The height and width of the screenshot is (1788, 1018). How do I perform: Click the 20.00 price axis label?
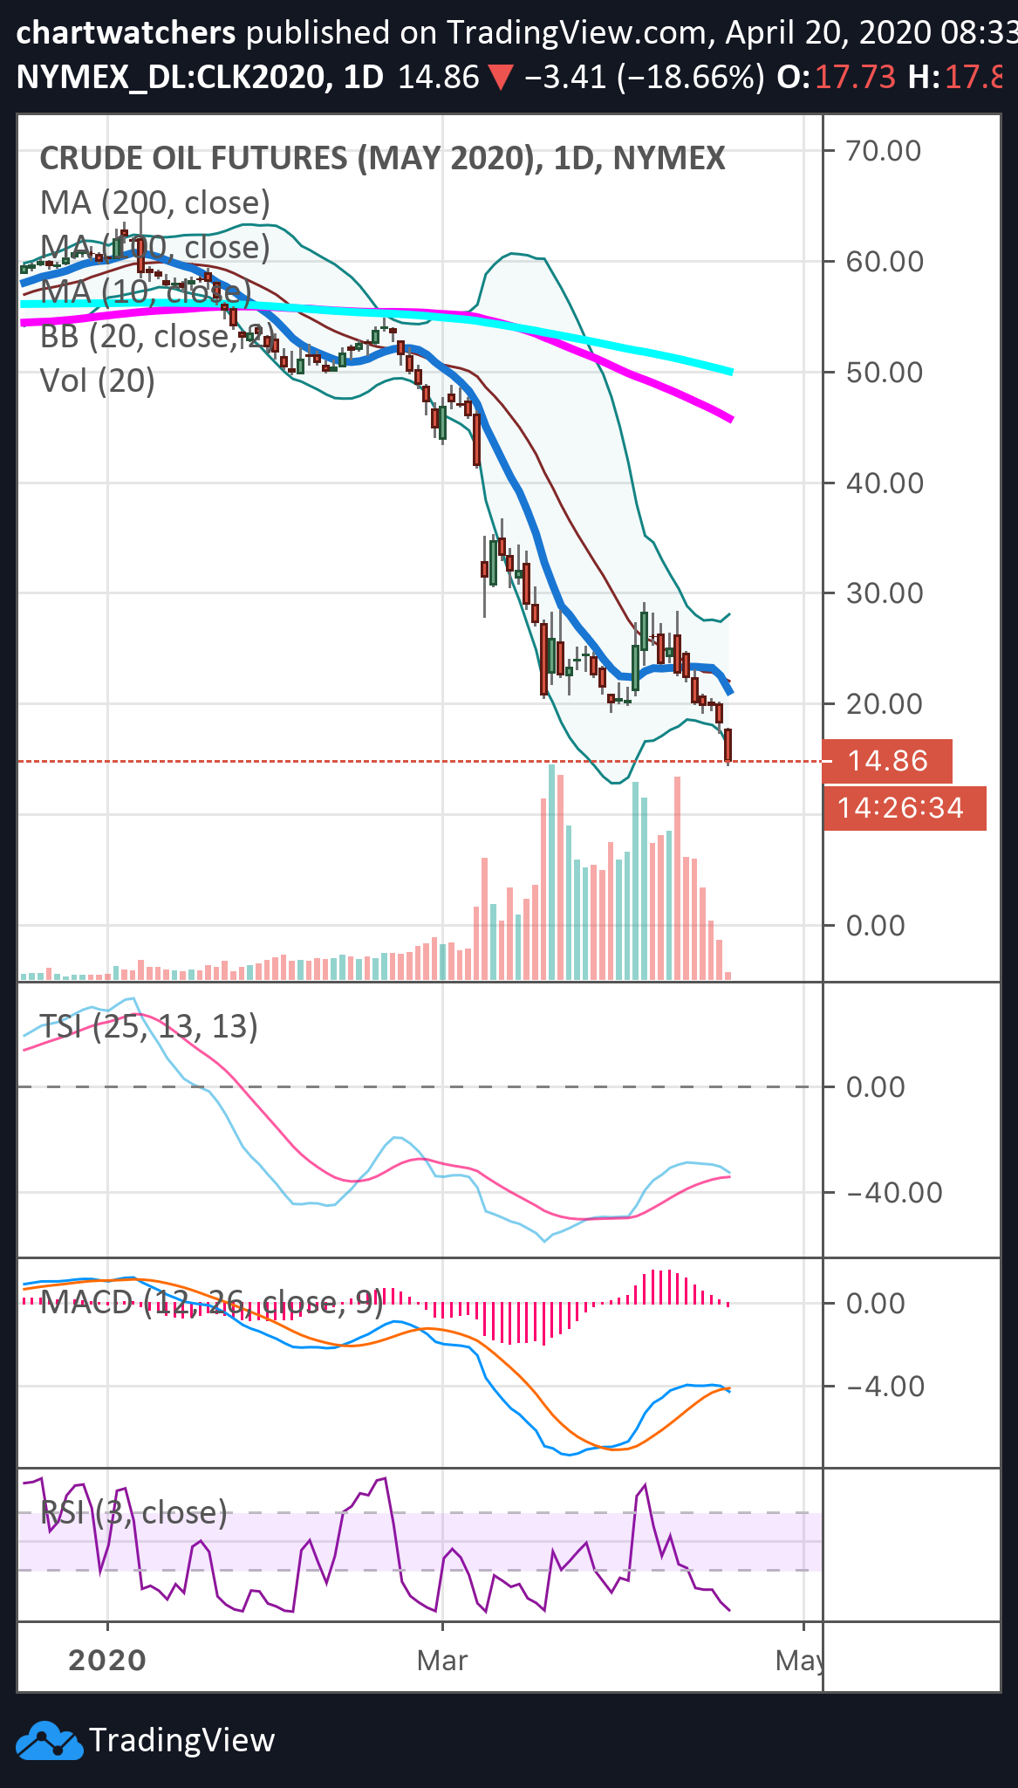(885, 703)
